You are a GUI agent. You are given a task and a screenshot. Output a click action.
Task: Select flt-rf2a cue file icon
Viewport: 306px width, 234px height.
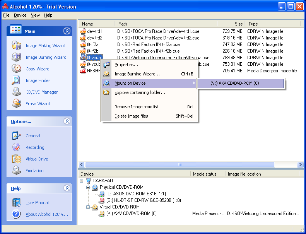point(83,44)
